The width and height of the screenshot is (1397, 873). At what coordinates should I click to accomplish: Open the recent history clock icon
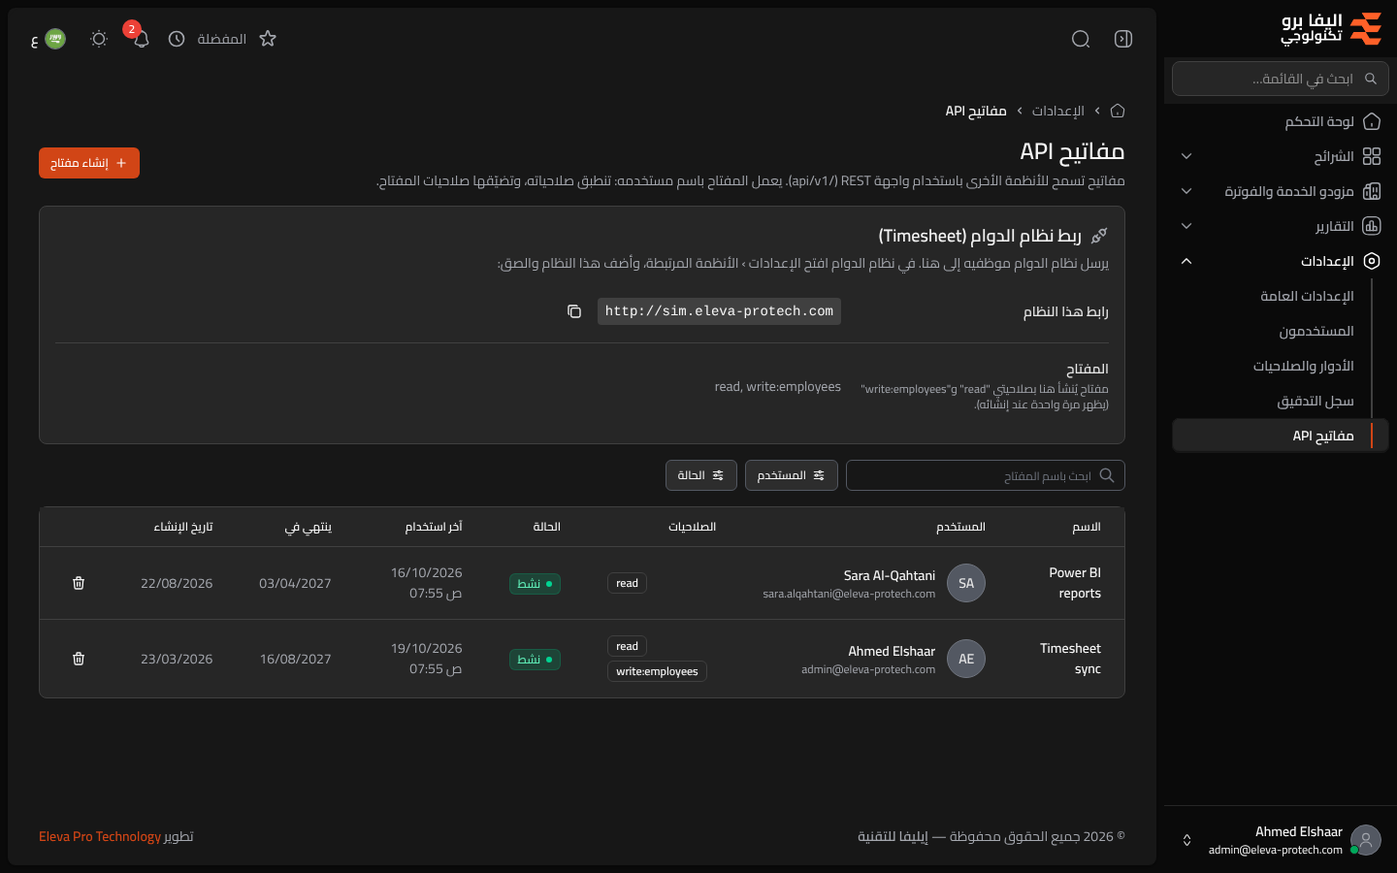[x=177, y=39]
